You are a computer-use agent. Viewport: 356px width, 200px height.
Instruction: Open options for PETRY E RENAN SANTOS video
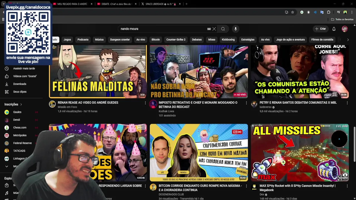[347, 103]
